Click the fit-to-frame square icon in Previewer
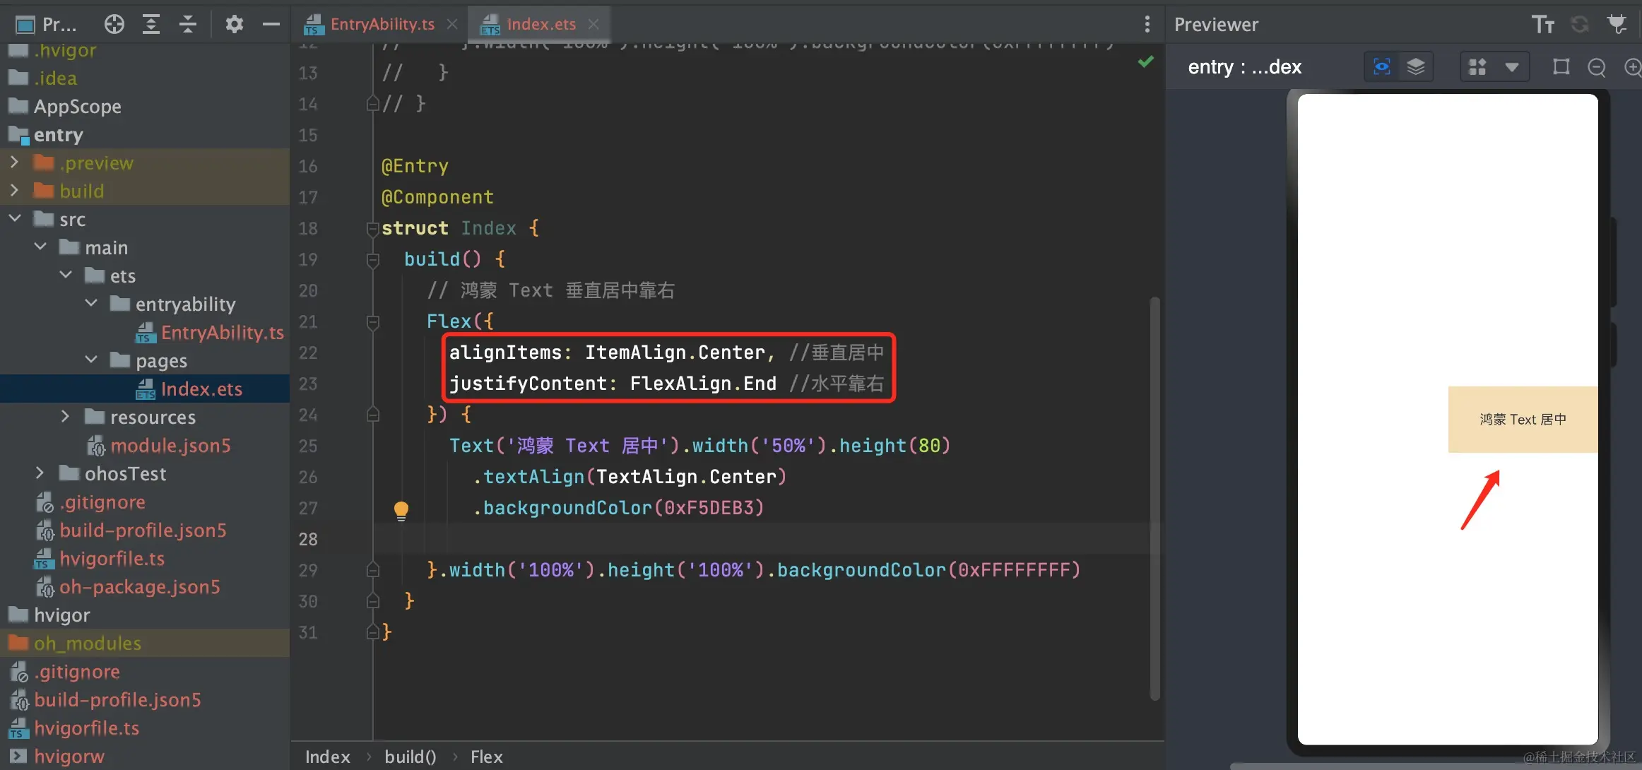Viewport: 1642px width, 770px height. click(1561, 67)
